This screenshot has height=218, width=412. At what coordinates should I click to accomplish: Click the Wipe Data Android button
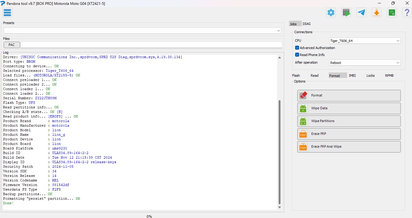[349, 108]
